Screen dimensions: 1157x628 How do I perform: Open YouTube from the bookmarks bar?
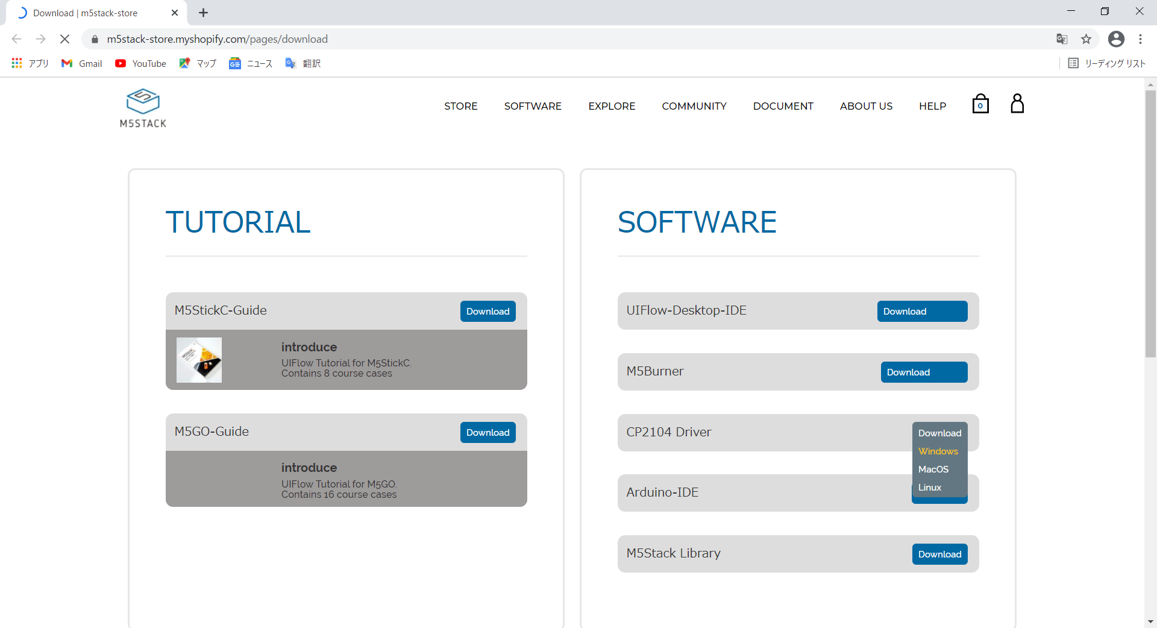tap(140, 63)
